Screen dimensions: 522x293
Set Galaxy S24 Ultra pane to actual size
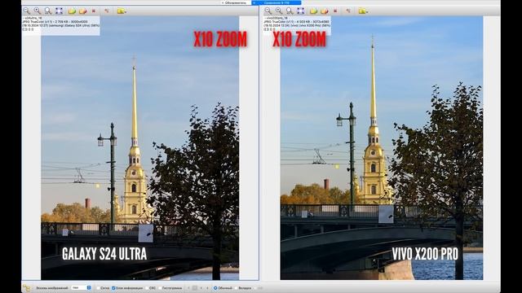point(49,11)
